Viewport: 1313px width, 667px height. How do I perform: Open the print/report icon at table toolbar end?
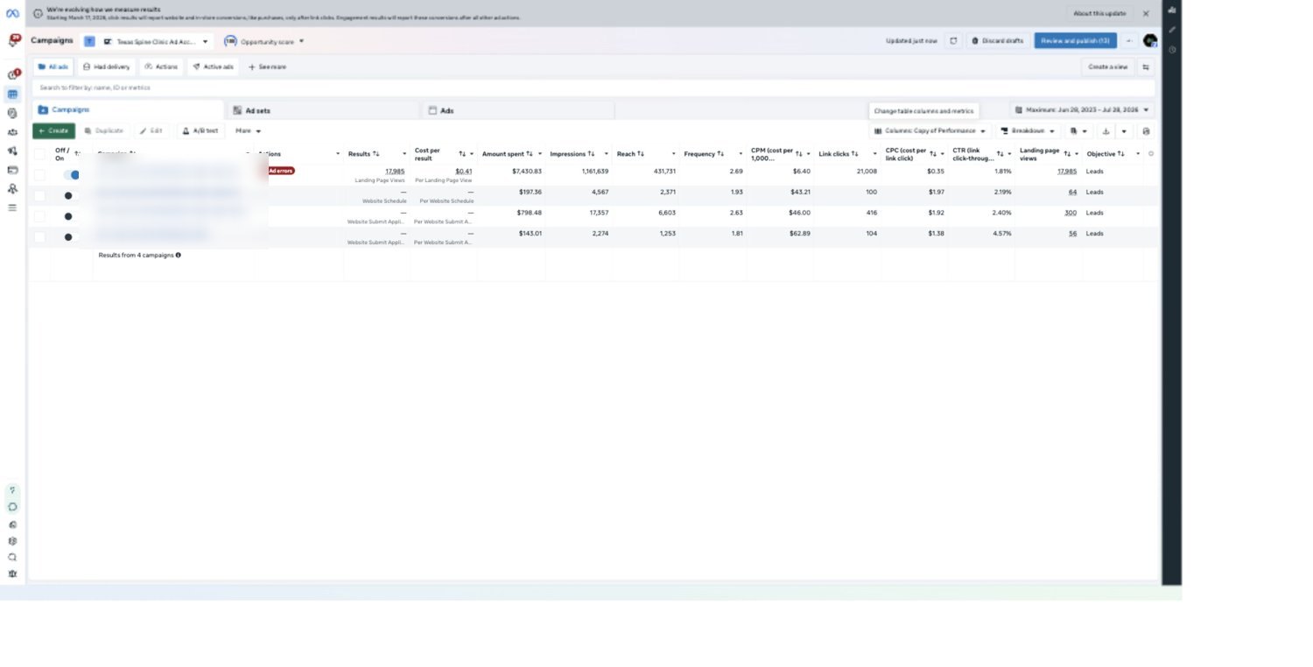pos(1146,131)
